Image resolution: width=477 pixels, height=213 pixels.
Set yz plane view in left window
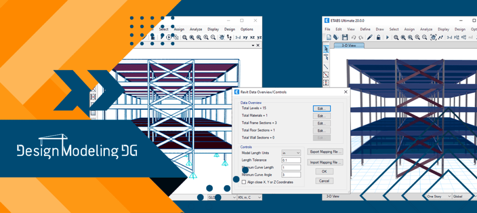tap(259, 37)
